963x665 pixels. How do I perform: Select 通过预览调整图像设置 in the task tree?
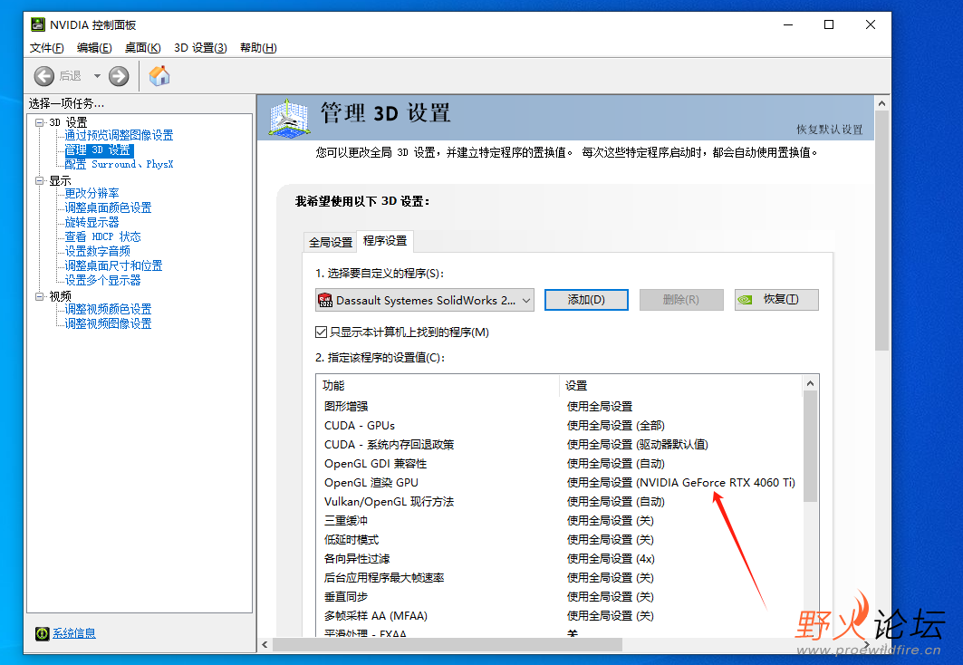pos(120,135)
